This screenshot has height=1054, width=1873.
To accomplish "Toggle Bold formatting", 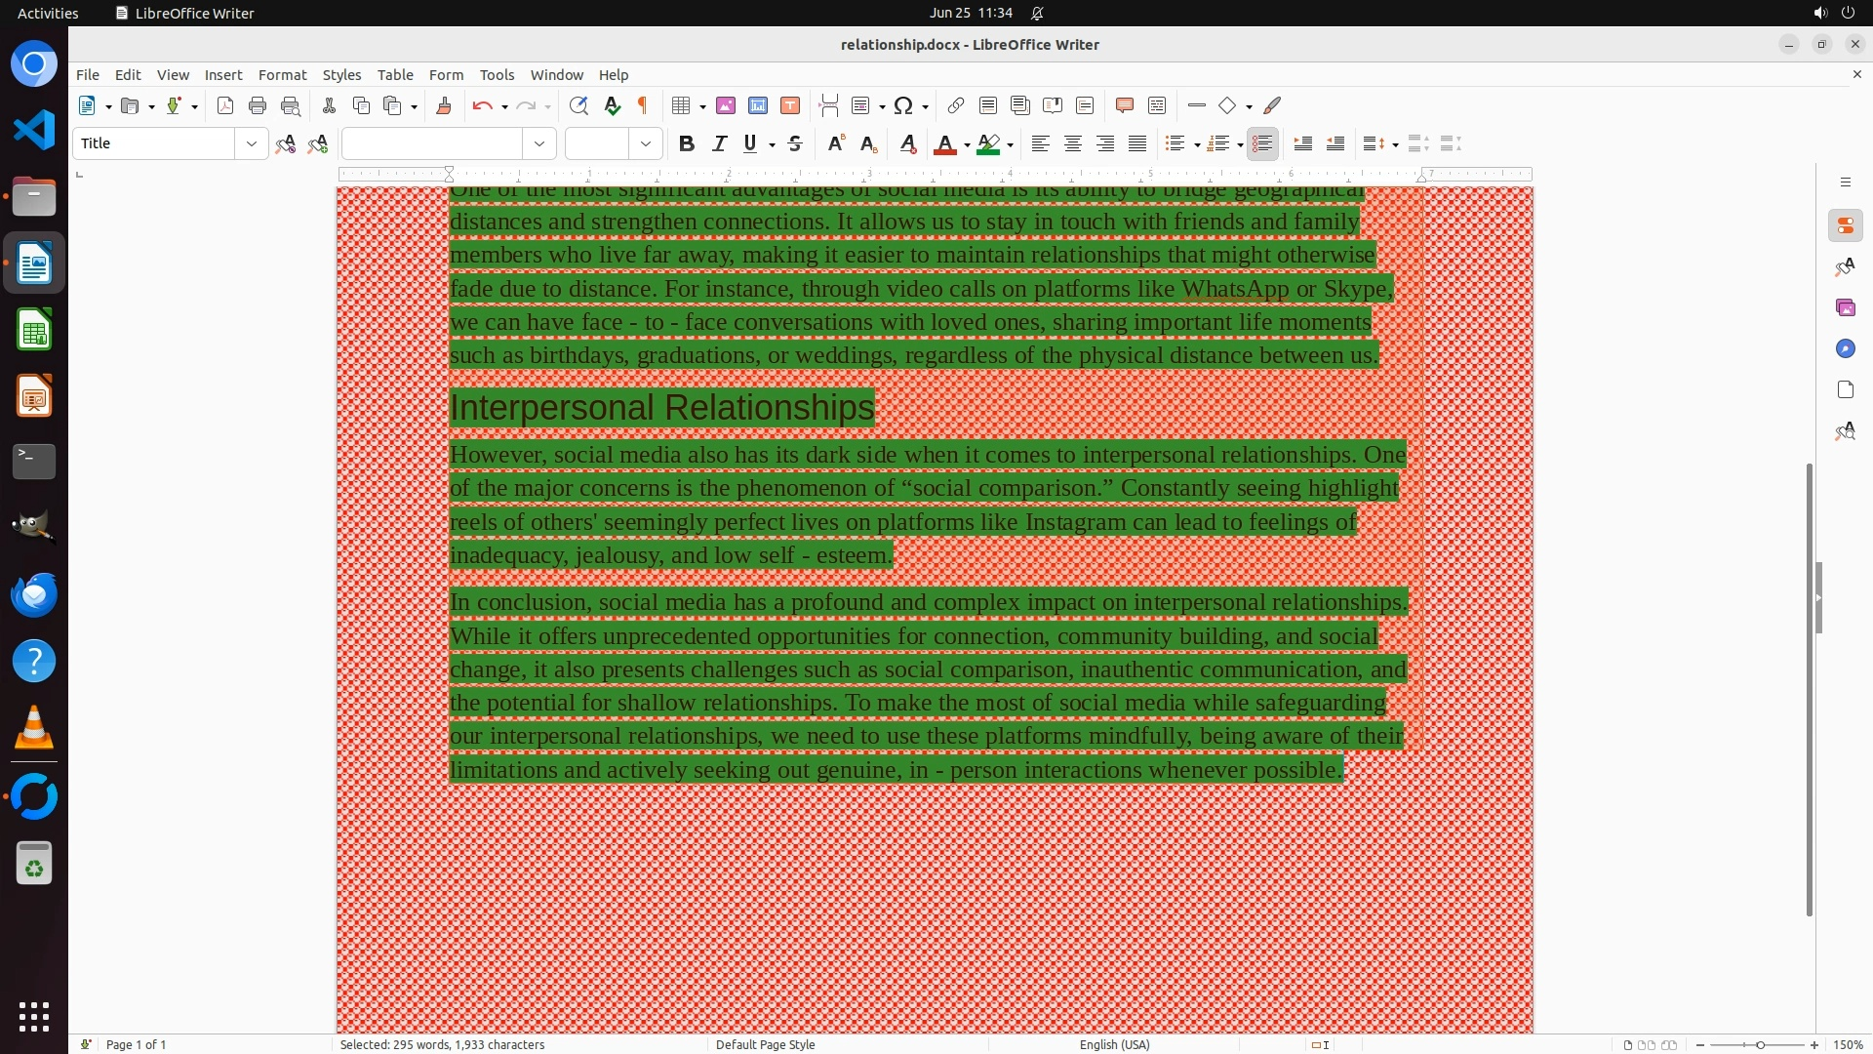I will tap(687, 143).
